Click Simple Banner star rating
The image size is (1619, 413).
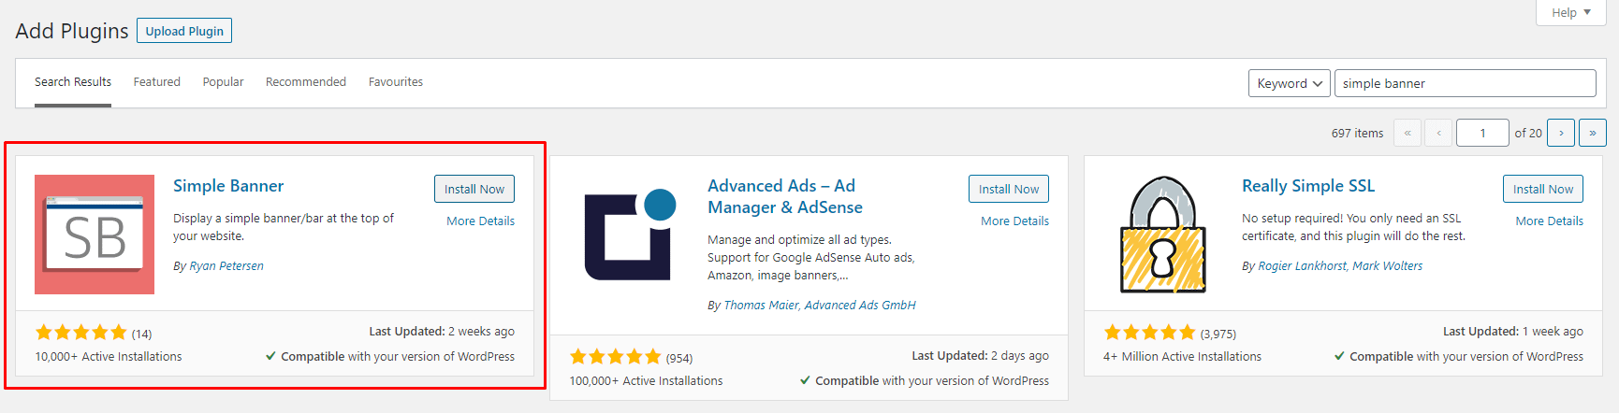tap(81, 333)
